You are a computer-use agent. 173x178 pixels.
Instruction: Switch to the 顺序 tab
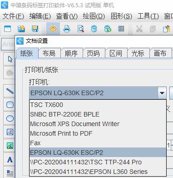click(71, 53)
